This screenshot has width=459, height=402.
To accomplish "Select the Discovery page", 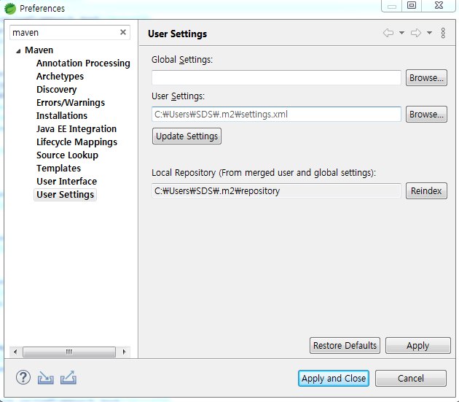I will pos(57,90).
